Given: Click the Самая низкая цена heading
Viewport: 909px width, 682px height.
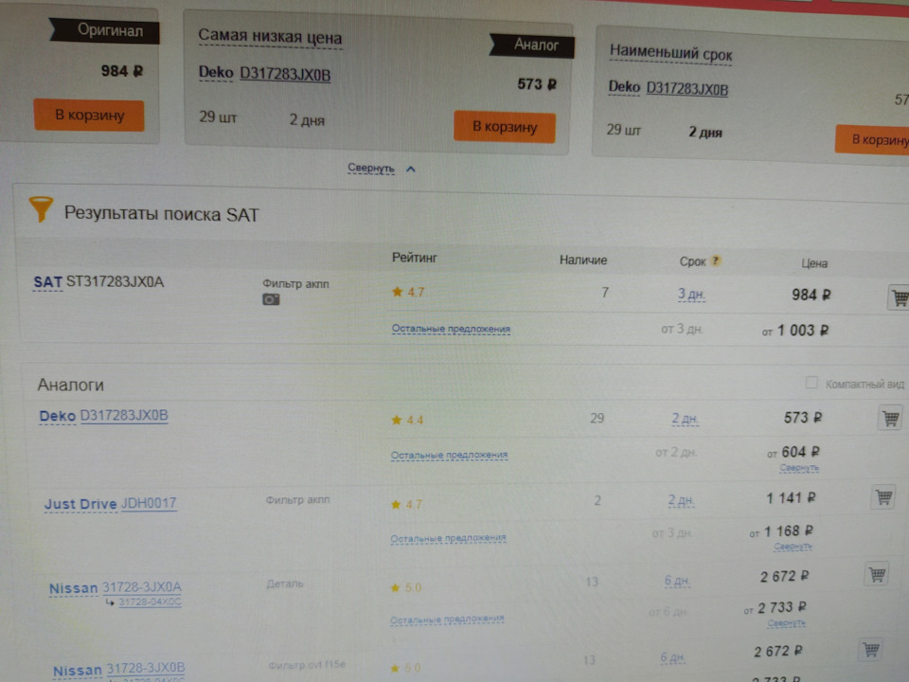Looking at the screenshot, I should [270, 37].
